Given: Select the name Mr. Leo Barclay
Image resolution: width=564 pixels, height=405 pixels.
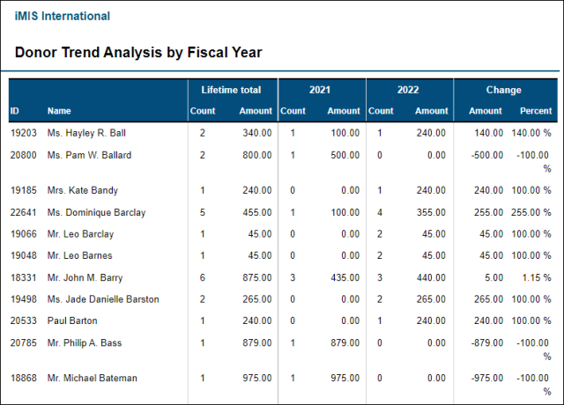Looking at the screenshot, I should (x=80, y=234).
